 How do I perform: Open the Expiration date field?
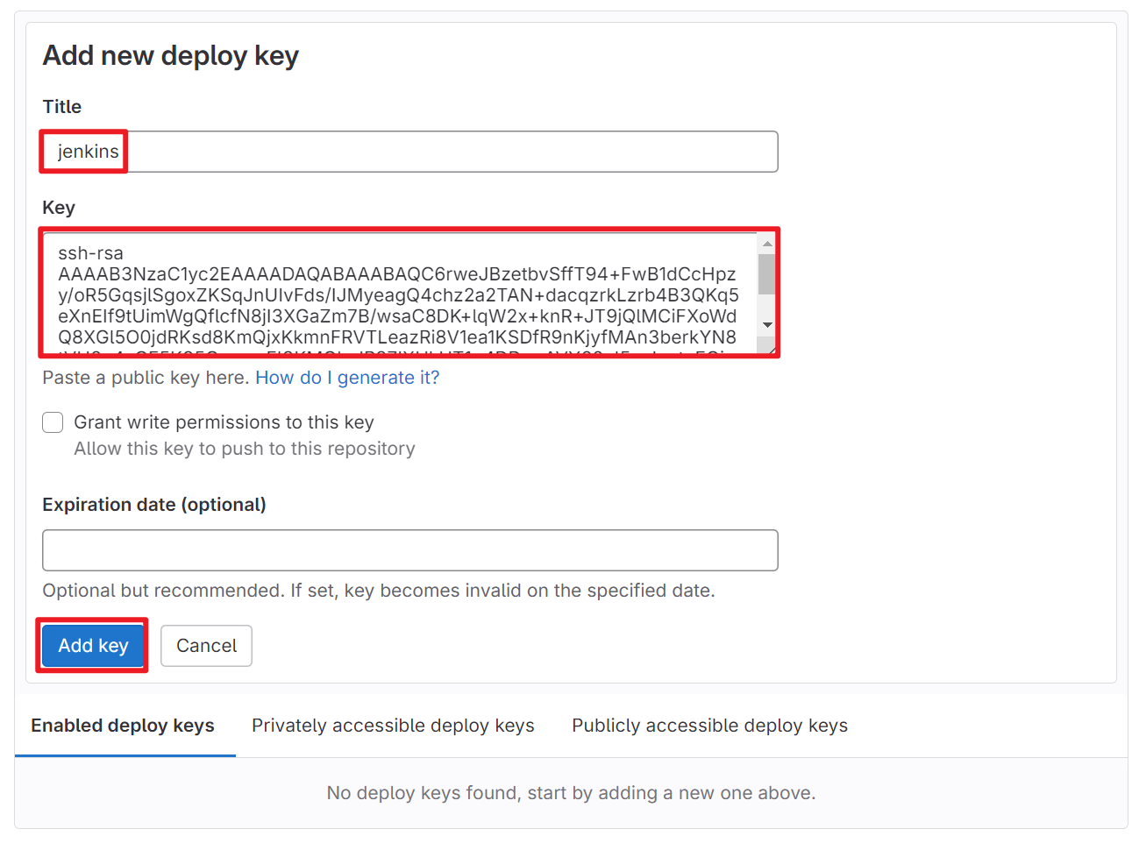409,550
